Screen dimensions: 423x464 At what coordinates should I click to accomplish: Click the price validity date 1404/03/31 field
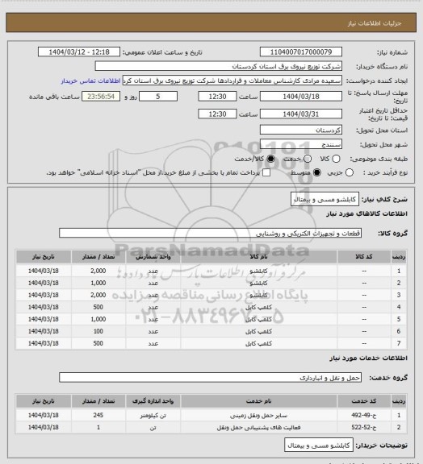pyautogui.click(x=301, y=114)
